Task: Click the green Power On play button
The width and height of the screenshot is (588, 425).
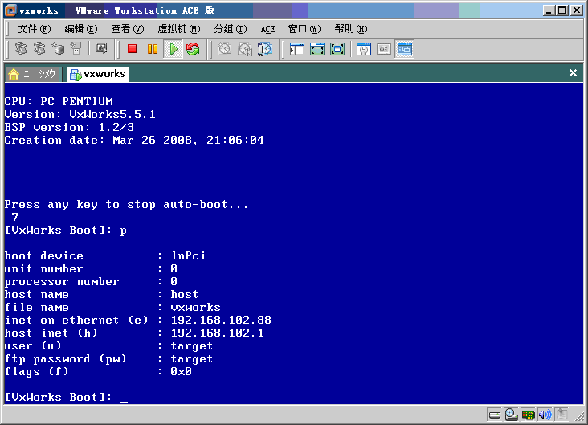Action: (x=174, y=49)
